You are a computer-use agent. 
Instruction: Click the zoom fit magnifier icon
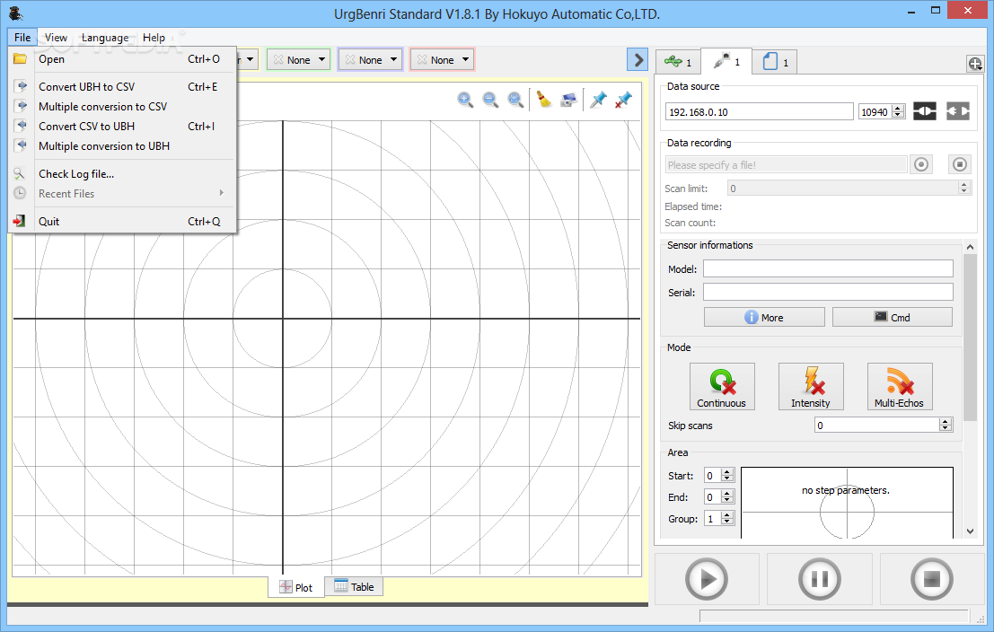pyautogui.click(x=516, y=100)
